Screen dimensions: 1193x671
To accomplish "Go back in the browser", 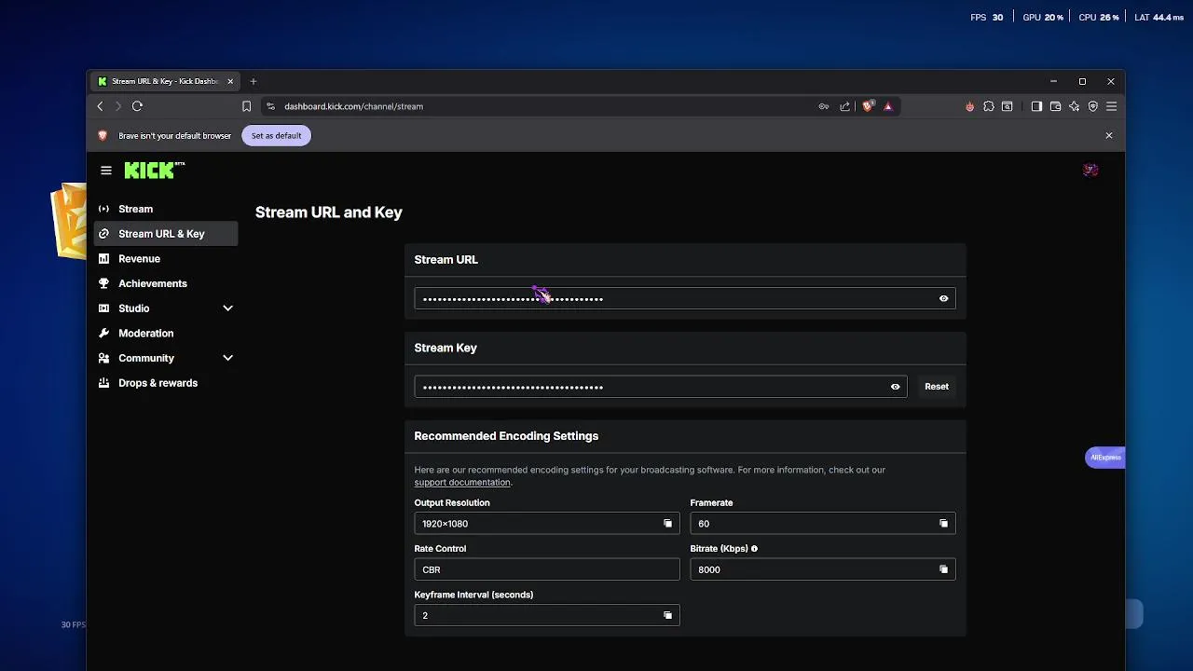I will point(101,106).
